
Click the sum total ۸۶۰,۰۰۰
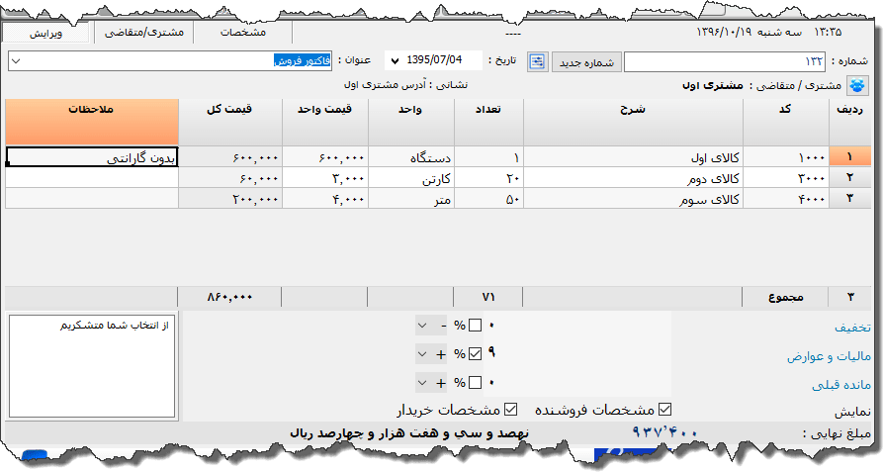click(229, 297)
